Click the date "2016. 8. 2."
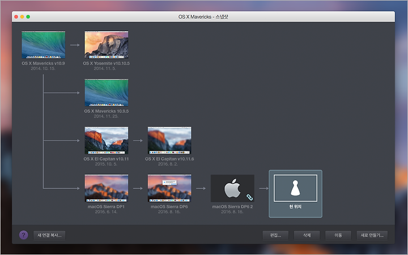The height and width of the screenshot is (255, 408). 168,164
